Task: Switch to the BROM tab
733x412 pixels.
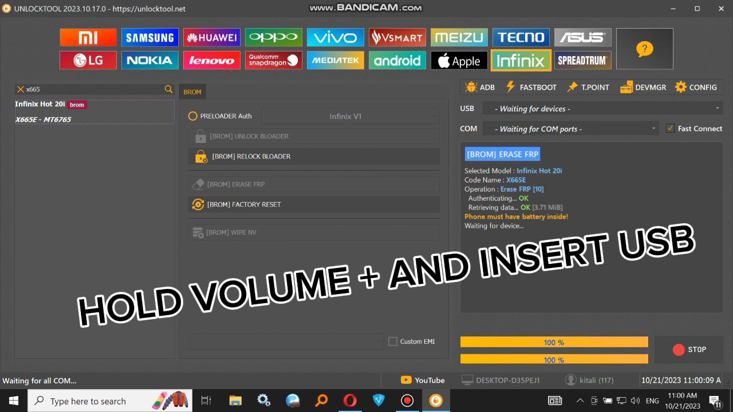Action: pos(192,92)
